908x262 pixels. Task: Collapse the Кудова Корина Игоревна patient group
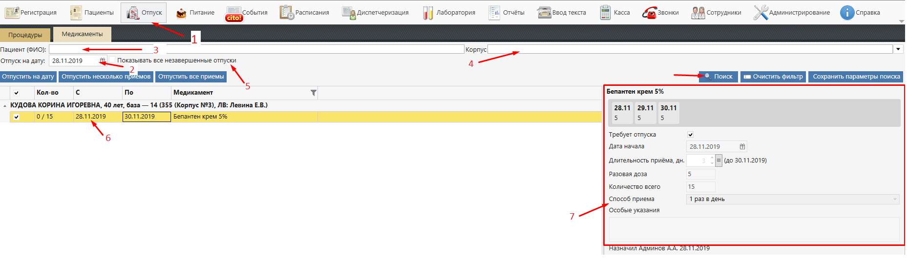click(5, 105)
